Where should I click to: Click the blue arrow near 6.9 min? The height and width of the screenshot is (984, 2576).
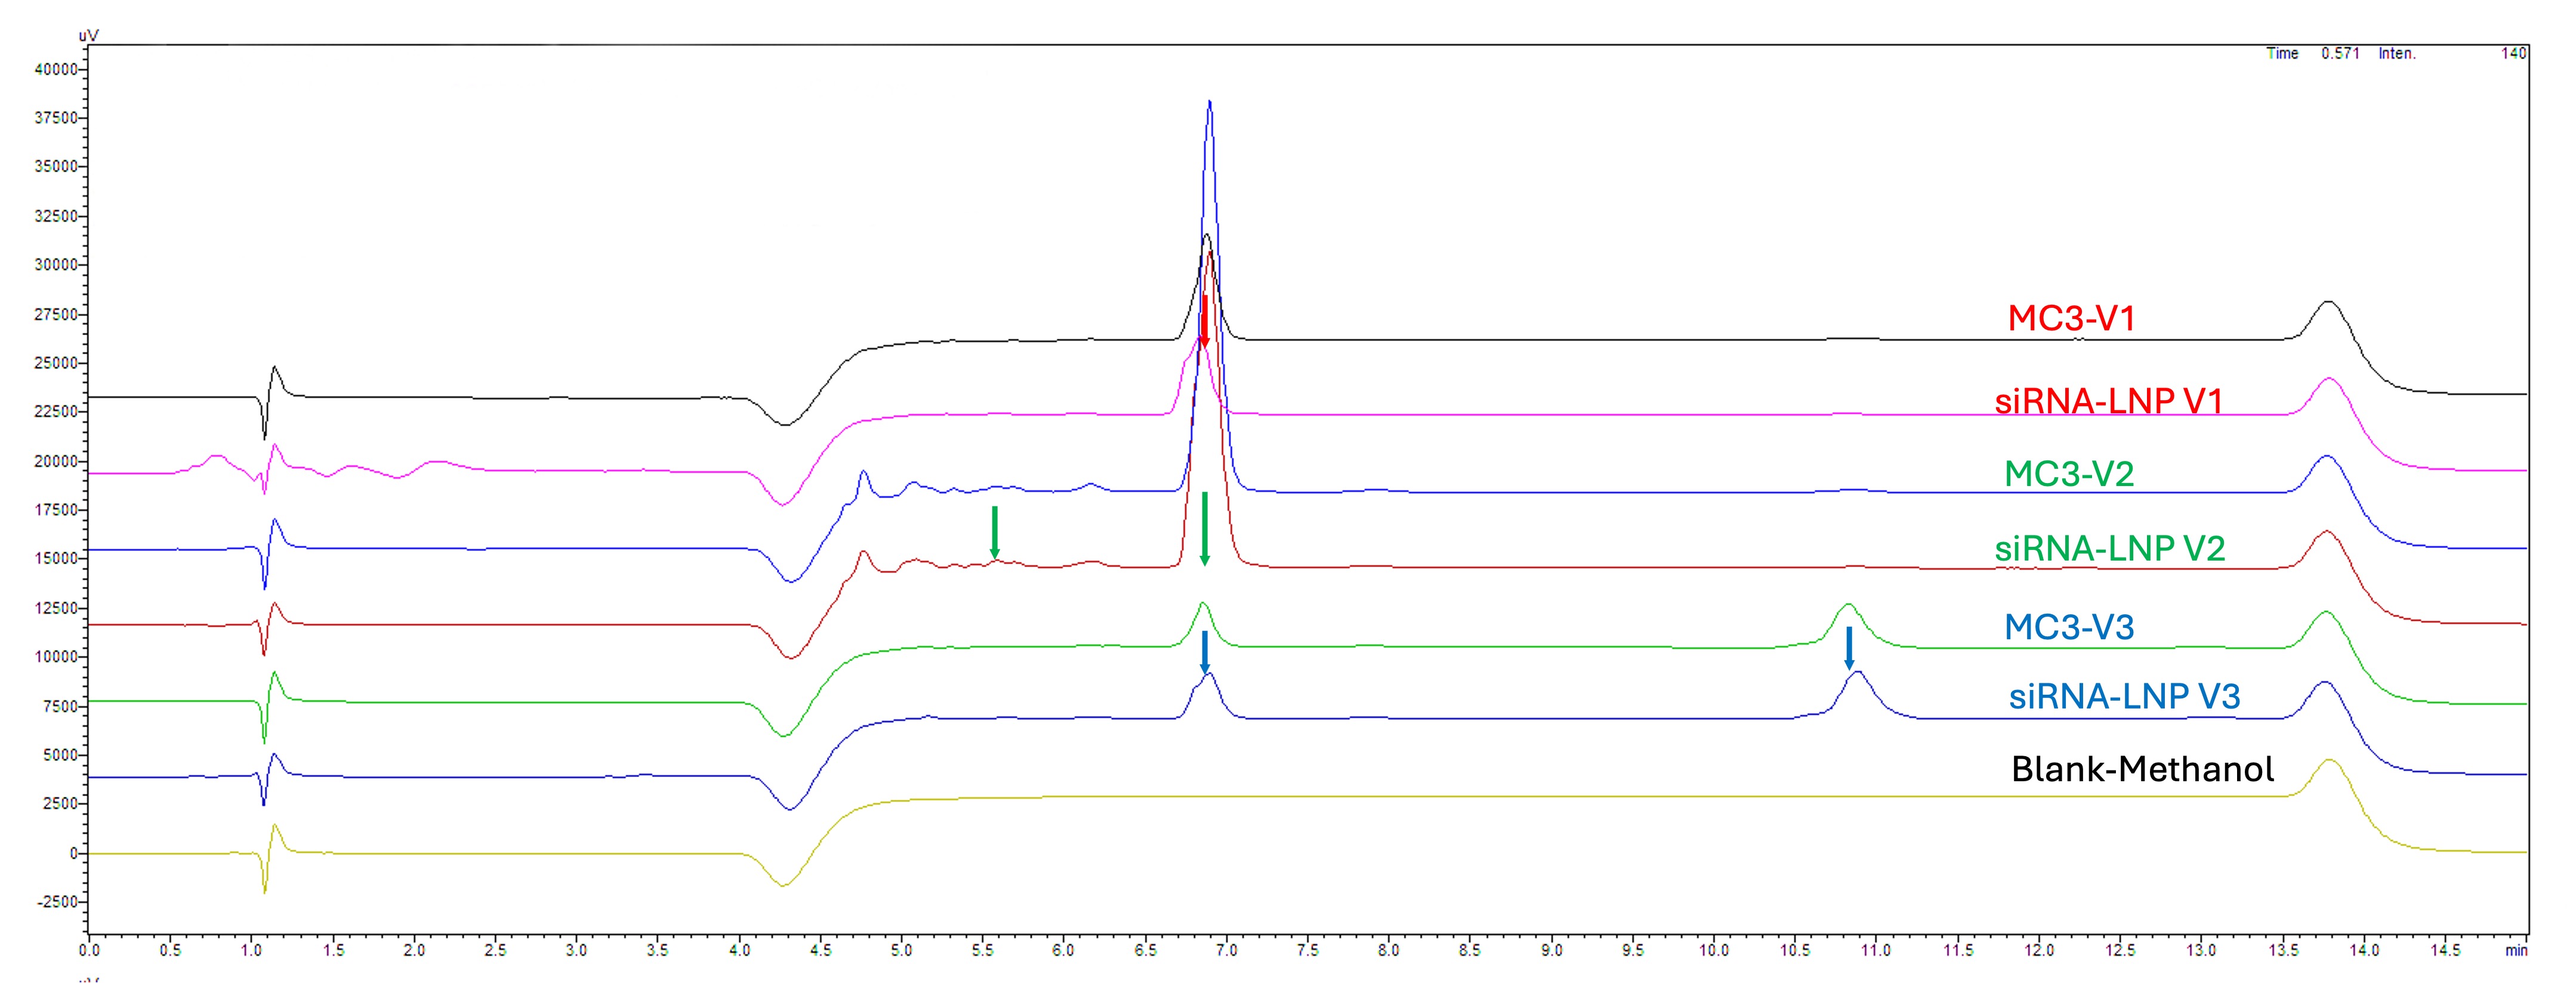(x=1205, y=652)
